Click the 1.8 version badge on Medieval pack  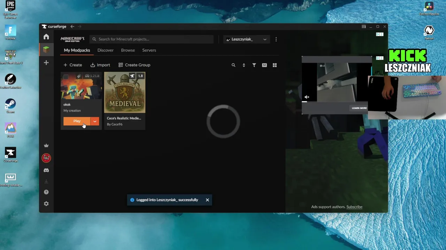[x=140, y=76]
